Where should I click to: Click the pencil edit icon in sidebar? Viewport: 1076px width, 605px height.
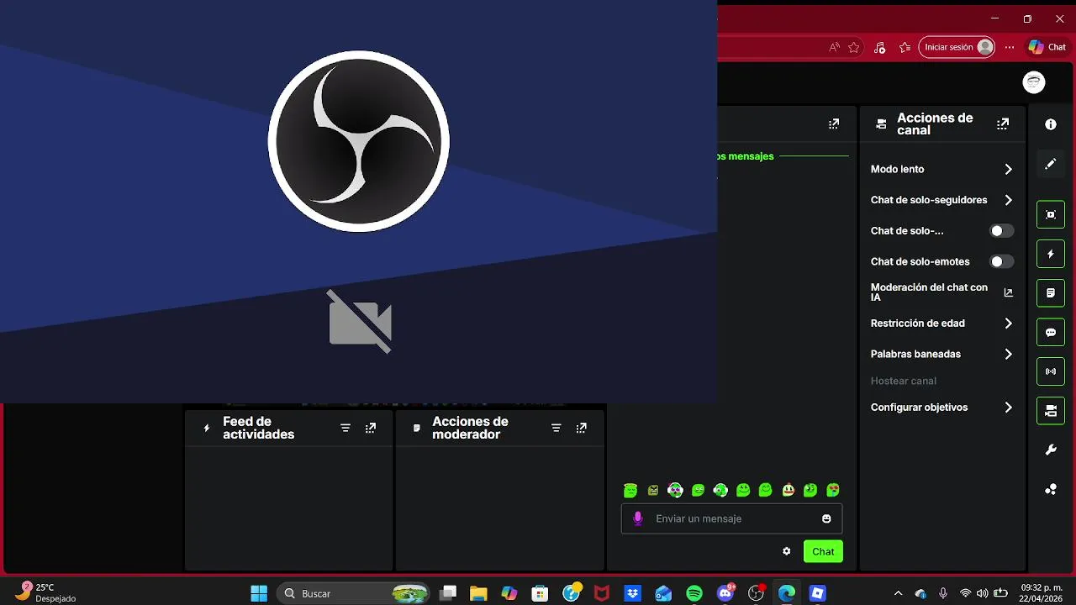click(1051, 164)
